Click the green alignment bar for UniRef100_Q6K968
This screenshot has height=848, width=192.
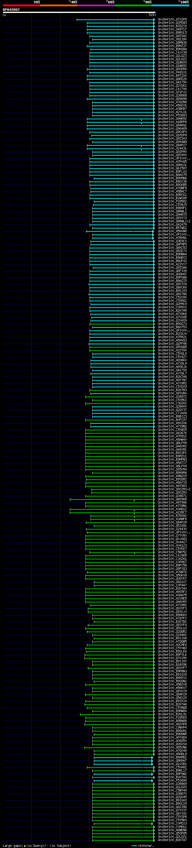112,499
